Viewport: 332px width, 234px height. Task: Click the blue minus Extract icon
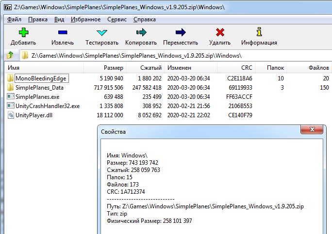63,32
